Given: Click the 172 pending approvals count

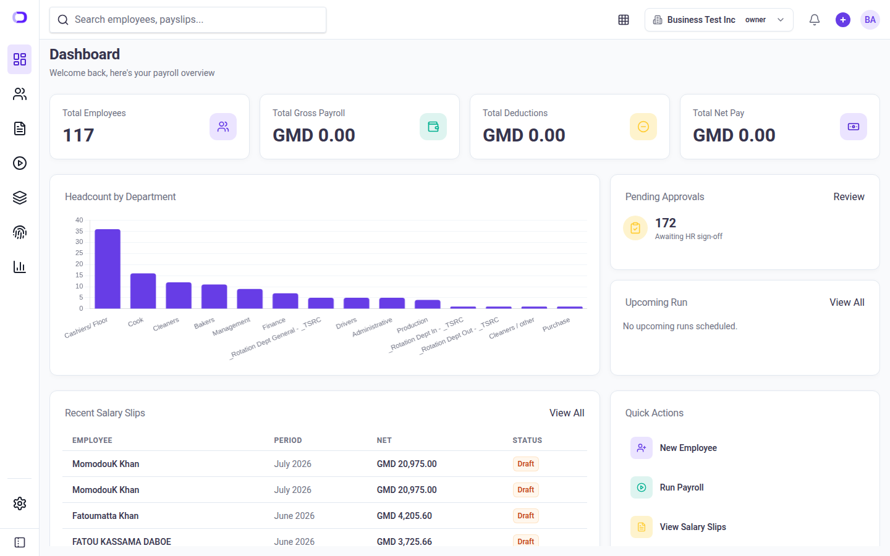Looking at the screenshot, I should (x=666, y=223).
